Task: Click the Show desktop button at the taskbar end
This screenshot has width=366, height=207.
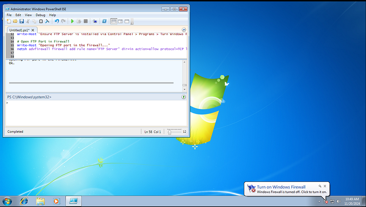Action: [364, 201]
